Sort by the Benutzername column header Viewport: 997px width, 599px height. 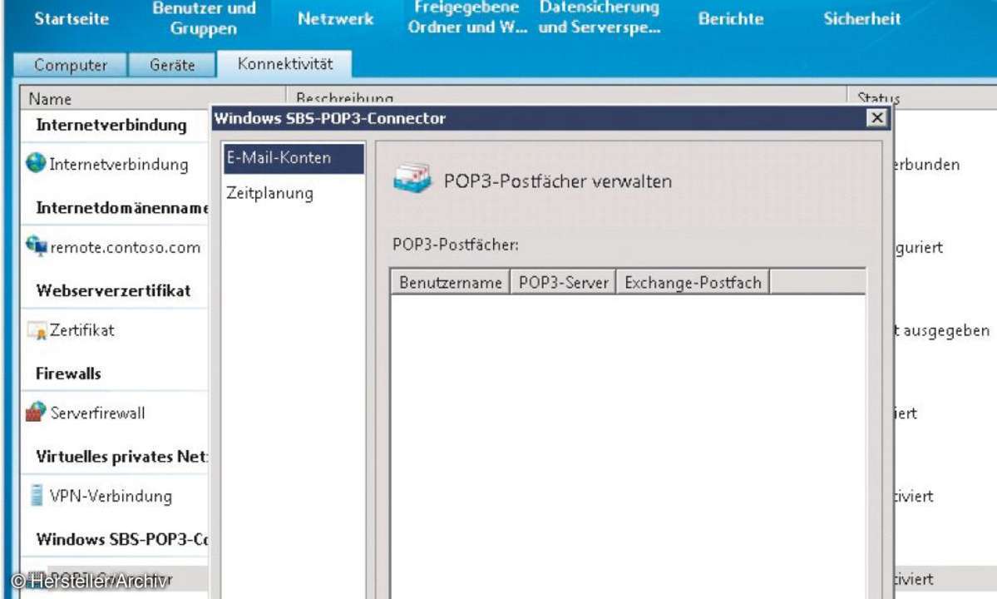click(450, 282)
